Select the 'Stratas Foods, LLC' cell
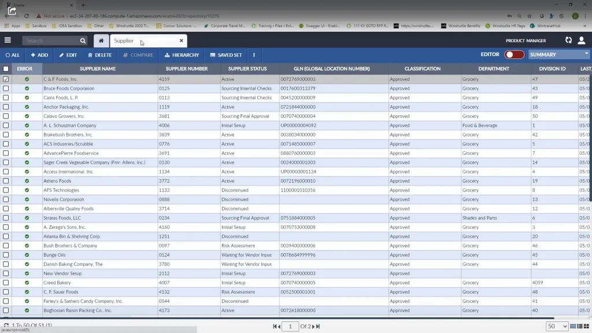The width and height of the screenshot is (592, 333). (100, 218)
